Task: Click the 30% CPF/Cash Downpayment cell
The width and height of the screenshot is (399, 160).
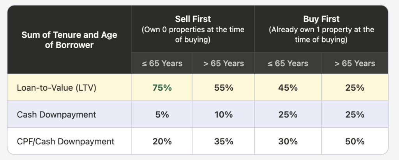Action: click(x=288, y=141)
